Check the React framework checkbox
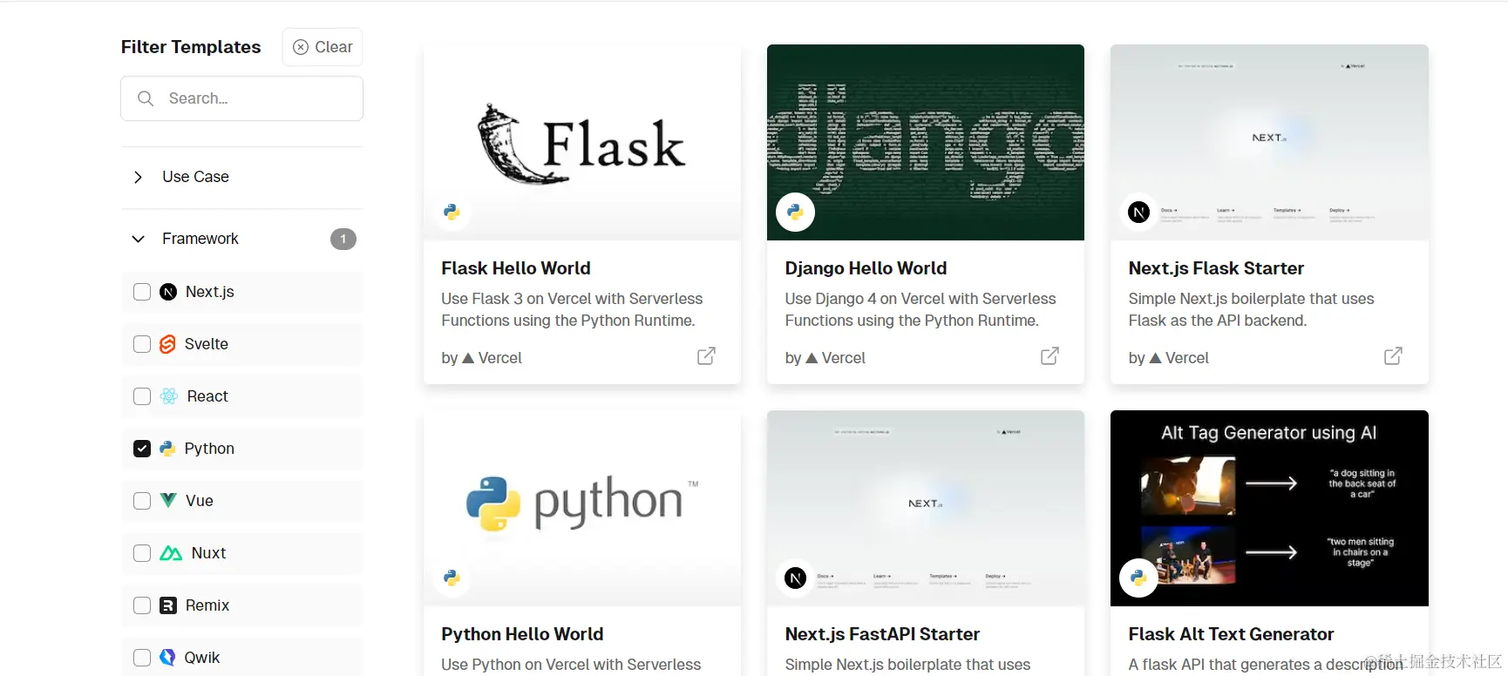 click(142, 396)
